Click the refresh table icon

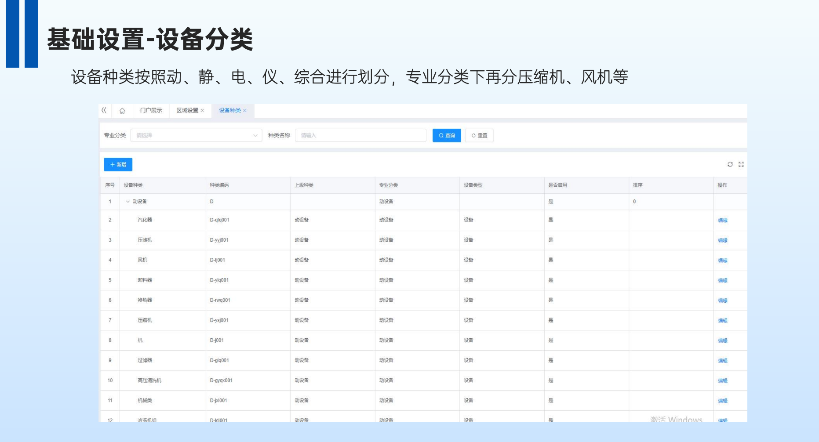click(730, 164)
